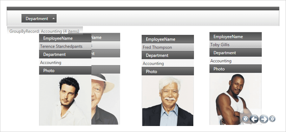
Task: Select Department header in Fred Thompson card
Action: pyautogui.click(x=168, y=55)
